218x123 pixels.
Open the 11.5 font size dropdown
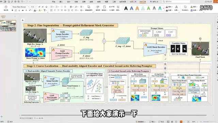click(x=36, y=7)
